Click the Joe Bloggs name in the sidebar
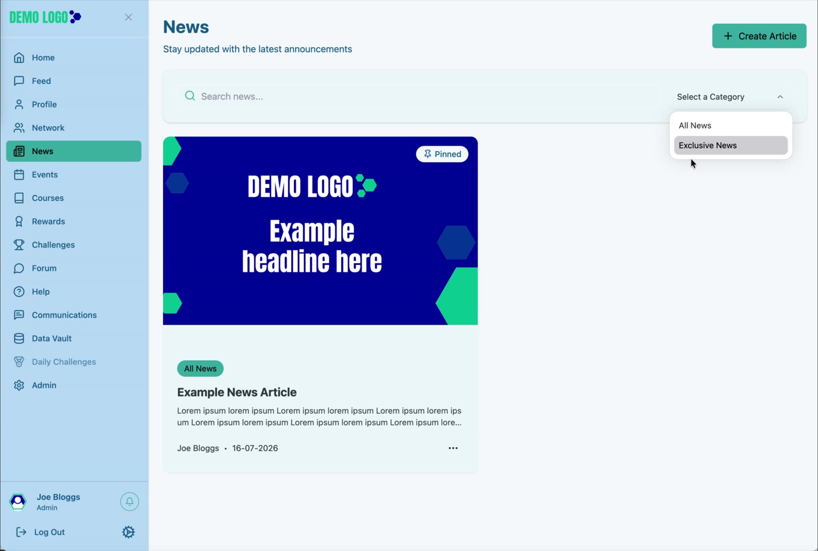This screenshot has width=818, height=551. pos(58,497)
